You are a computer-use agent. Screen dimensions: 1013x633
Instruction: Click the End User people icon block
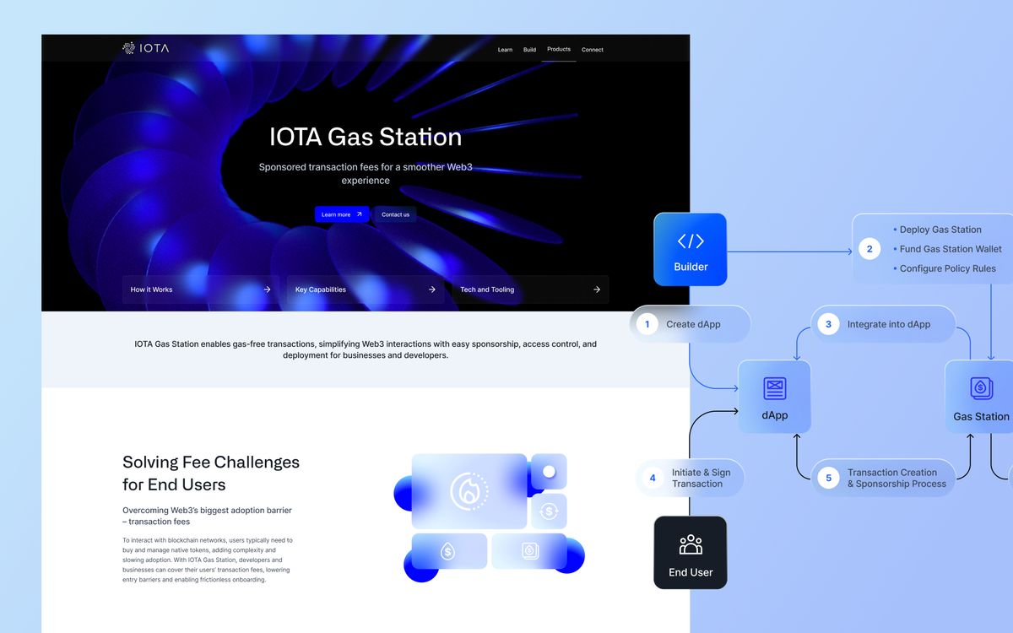click(x=691, y=553)
